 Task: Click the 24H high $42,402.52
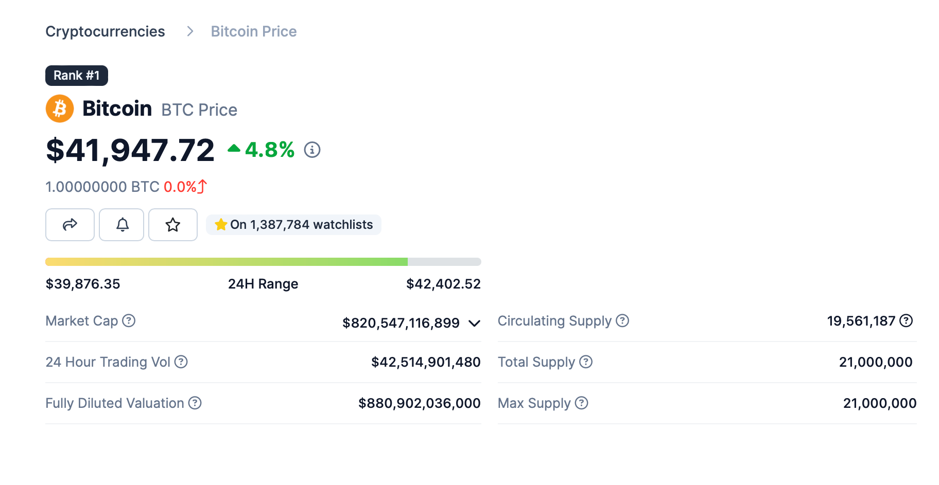[443, 284]
